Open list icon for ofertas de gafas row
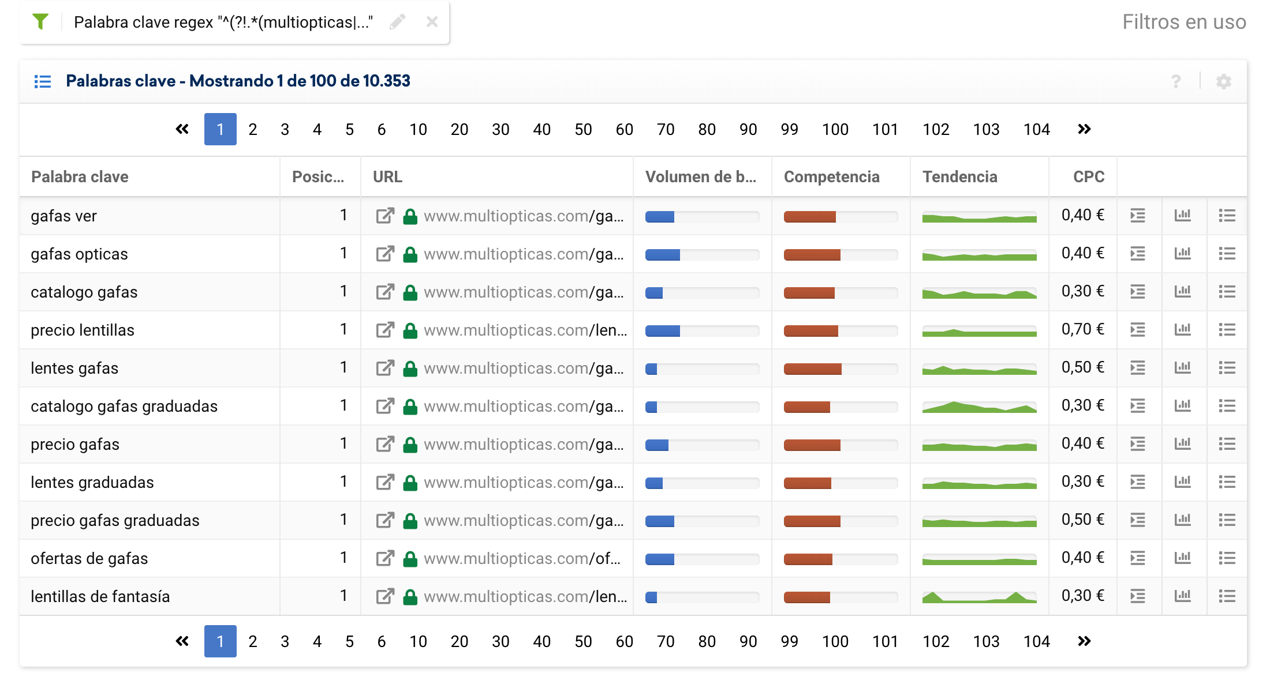Viewport: 1270px width, 692px height. pyautogui.click(x=1227, y=558)
